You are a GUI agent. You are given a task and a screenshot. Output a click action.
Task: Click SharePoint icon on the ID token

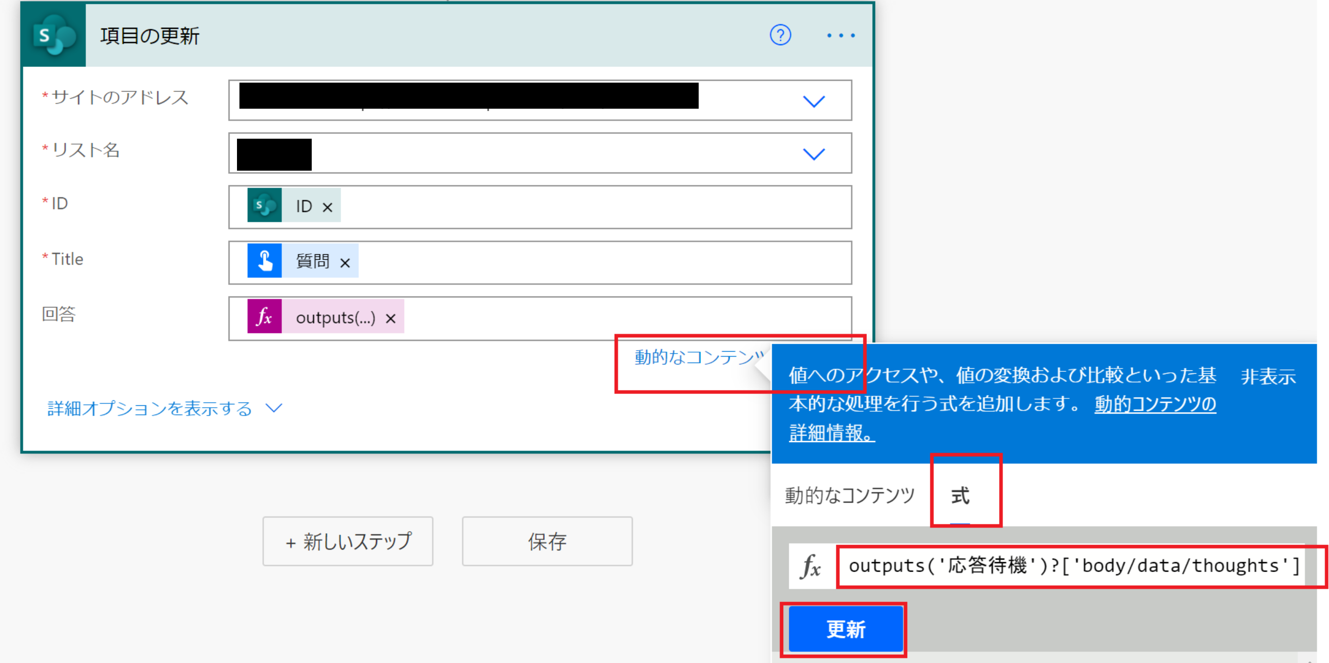pos(264,206)
